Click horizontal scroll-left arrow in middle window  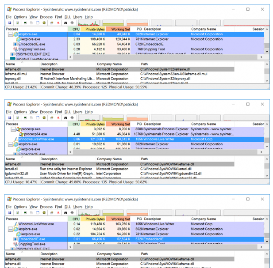coord(70,152)
